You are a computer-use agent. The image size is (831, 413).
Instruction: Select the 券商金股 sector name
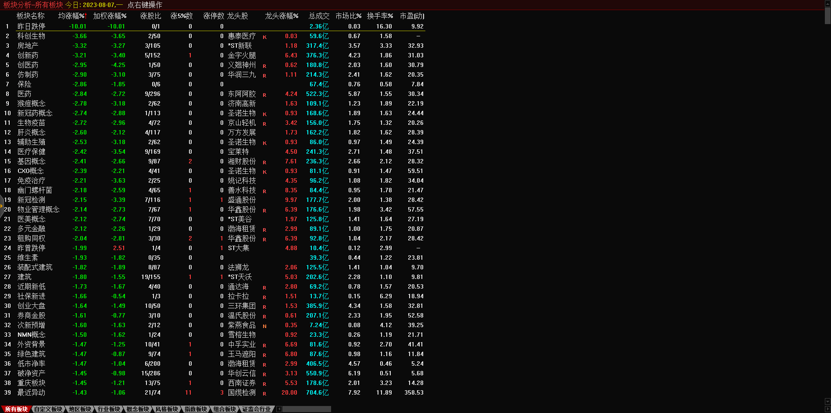pos(31,315)
